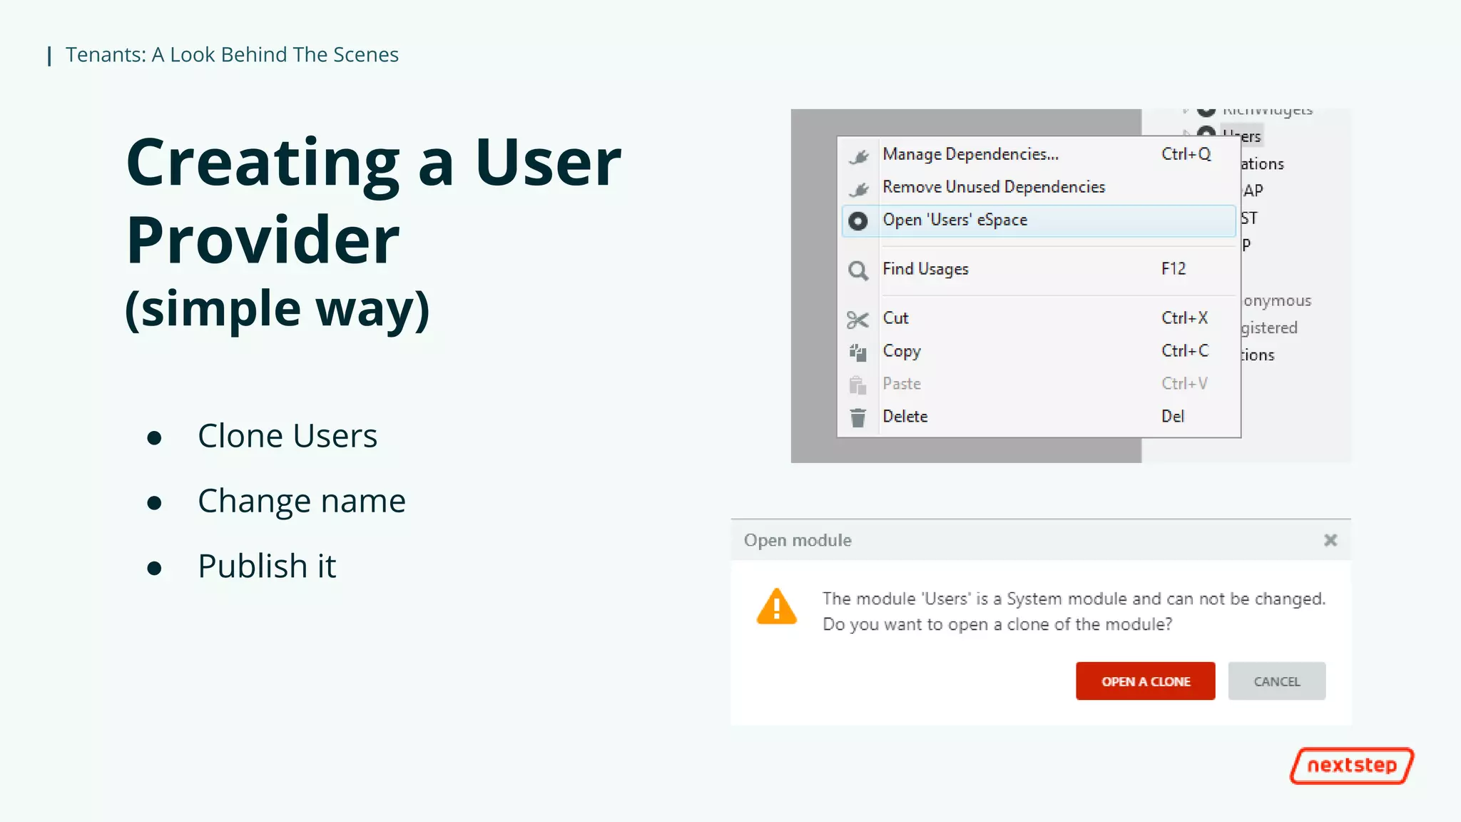Click the Ctrl+X shortcut label
Viewport: 1461px width, 822px height.
pyautogui.click(x=1184, y=318)
